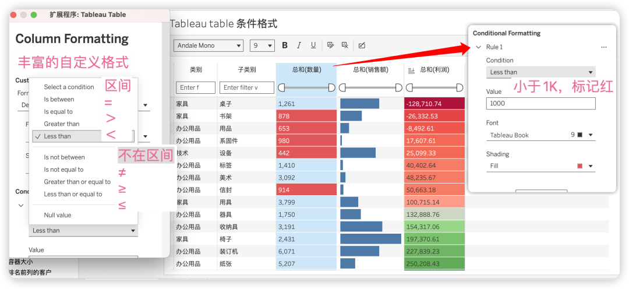
Task: Click the sales bar in 桌子 row
Action: pos(359,104)
